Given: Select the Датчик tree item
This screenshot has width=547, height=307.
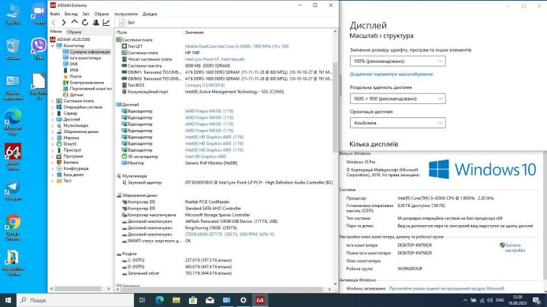Looking at the screenshot, I should pyautogui.click(x=76, y=94).
